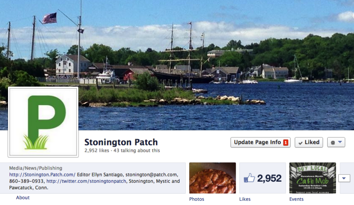Open the About section link
The image size is (354, 205).
[23, 197]
